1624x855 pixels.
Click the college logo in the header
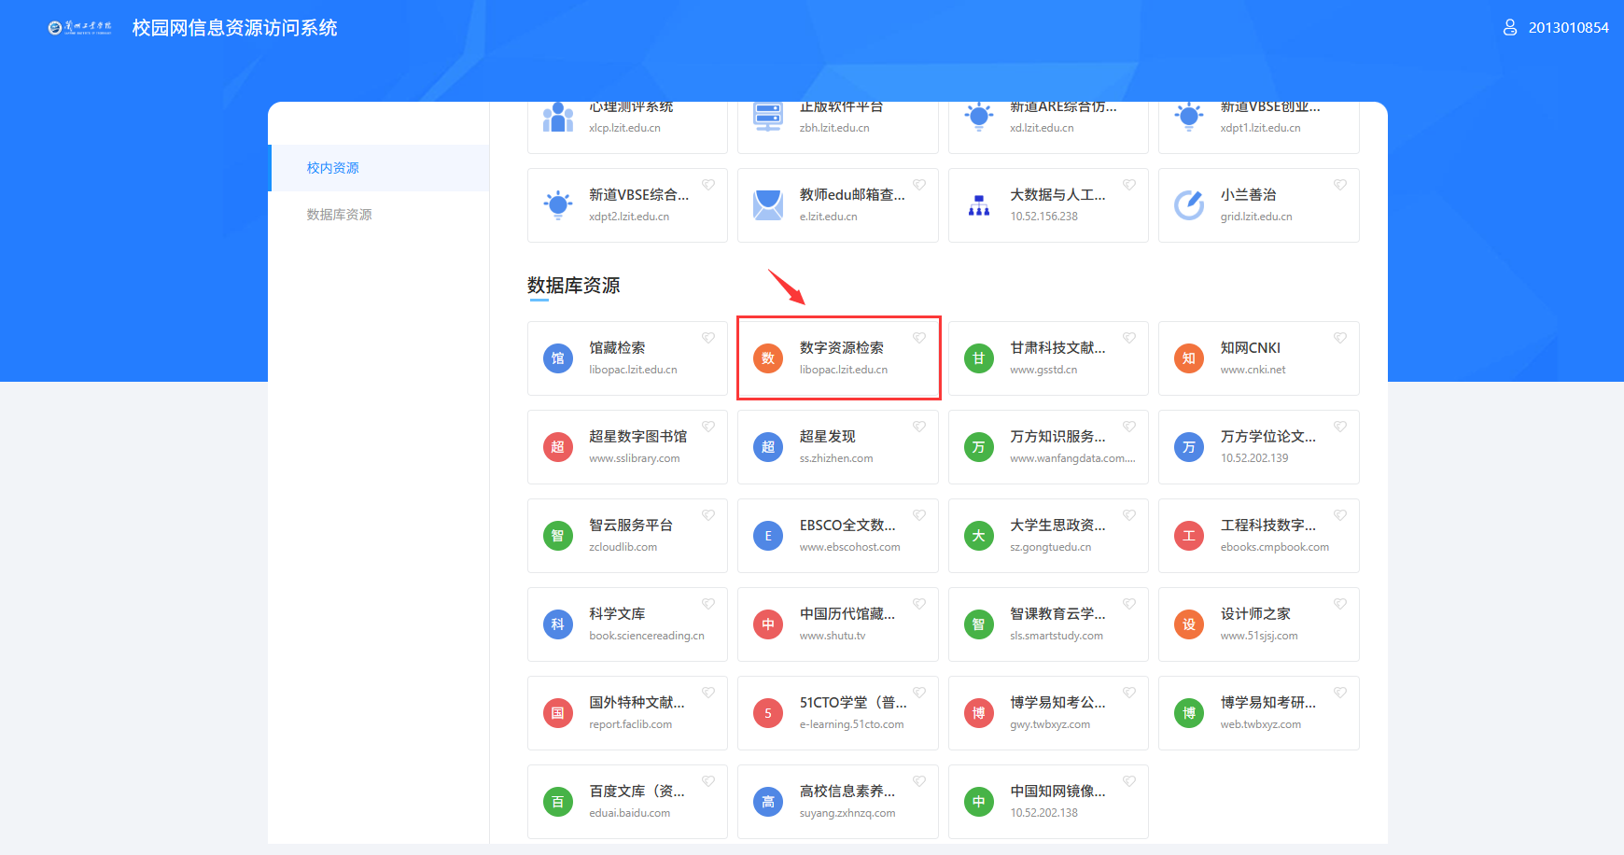[80, 28]
